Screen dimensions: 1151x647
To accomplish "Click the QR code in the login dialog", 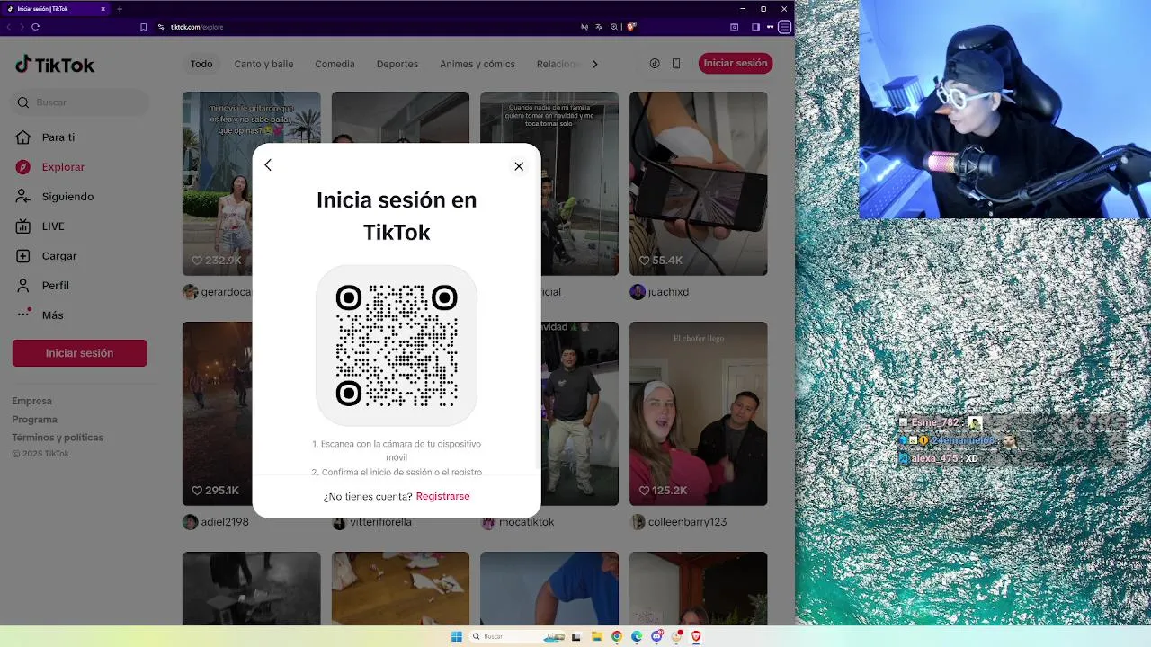I will (x=397, y=345).
